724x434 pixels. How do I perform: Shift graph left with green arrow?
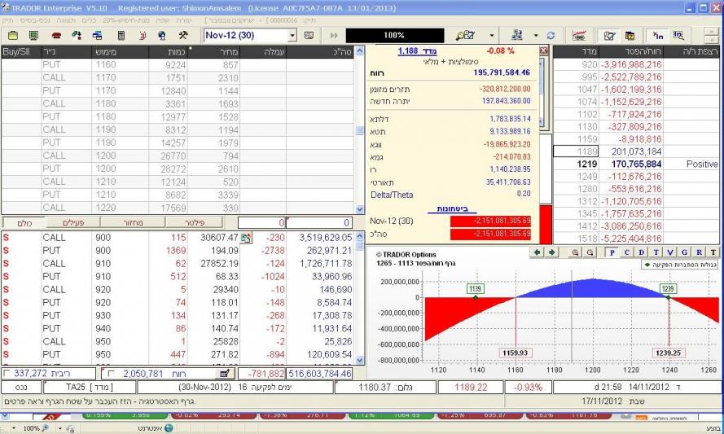[x=537, y=253]
